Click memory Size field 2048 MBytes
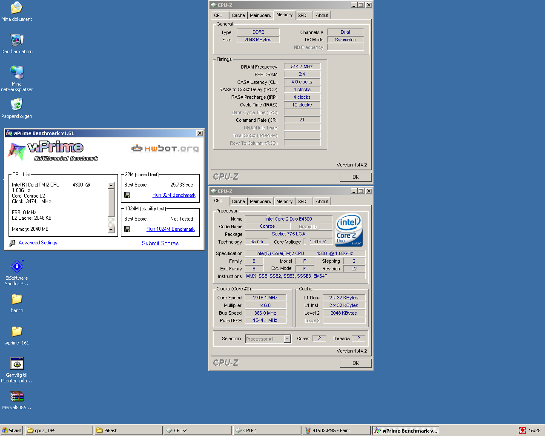The height and width of the screenshot is (436, 545). click(x=258, y=40)
